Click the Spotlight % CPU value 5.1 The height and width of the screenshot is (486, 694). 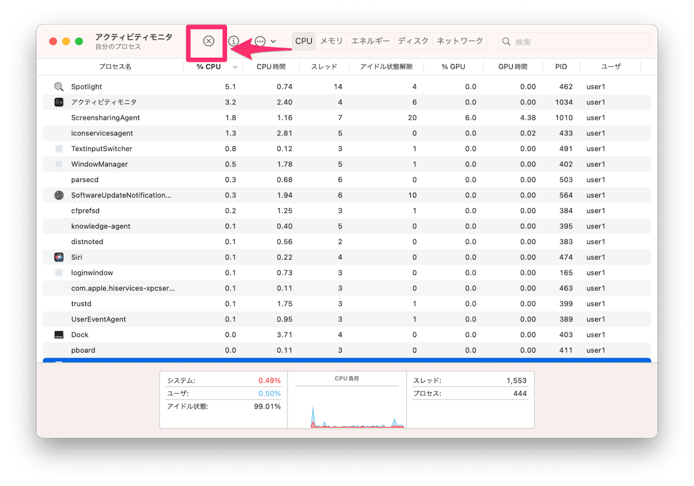pyautogui.click(x=230, y=87)
